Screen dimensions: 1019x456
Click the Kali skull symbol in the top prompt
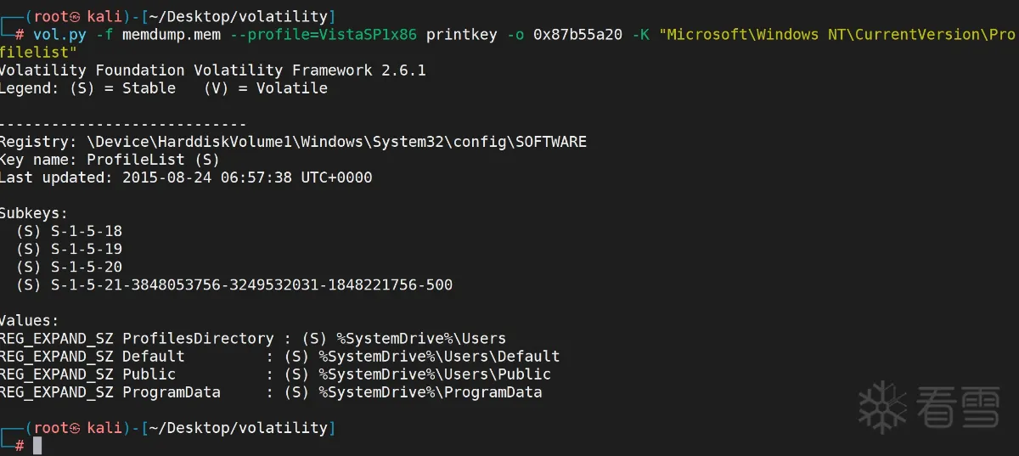coord(75,16)
